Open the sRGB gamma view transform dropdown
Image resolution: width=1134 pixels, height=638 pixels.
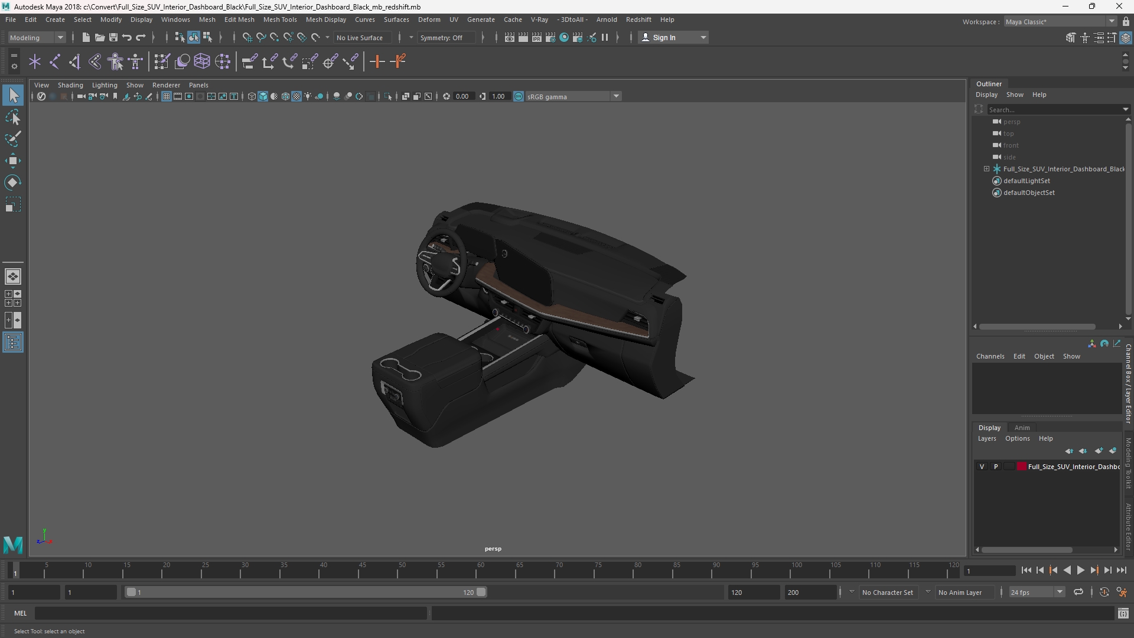click(x=573, y=96)
